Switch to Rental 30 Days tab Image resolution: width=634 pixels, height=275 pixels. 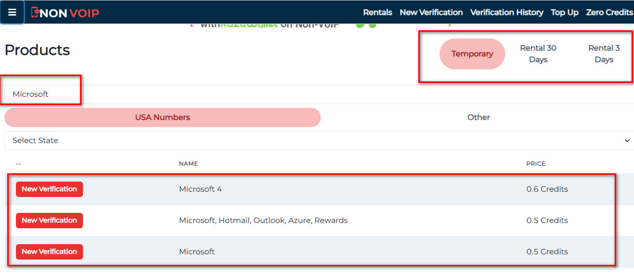(538, 54)
